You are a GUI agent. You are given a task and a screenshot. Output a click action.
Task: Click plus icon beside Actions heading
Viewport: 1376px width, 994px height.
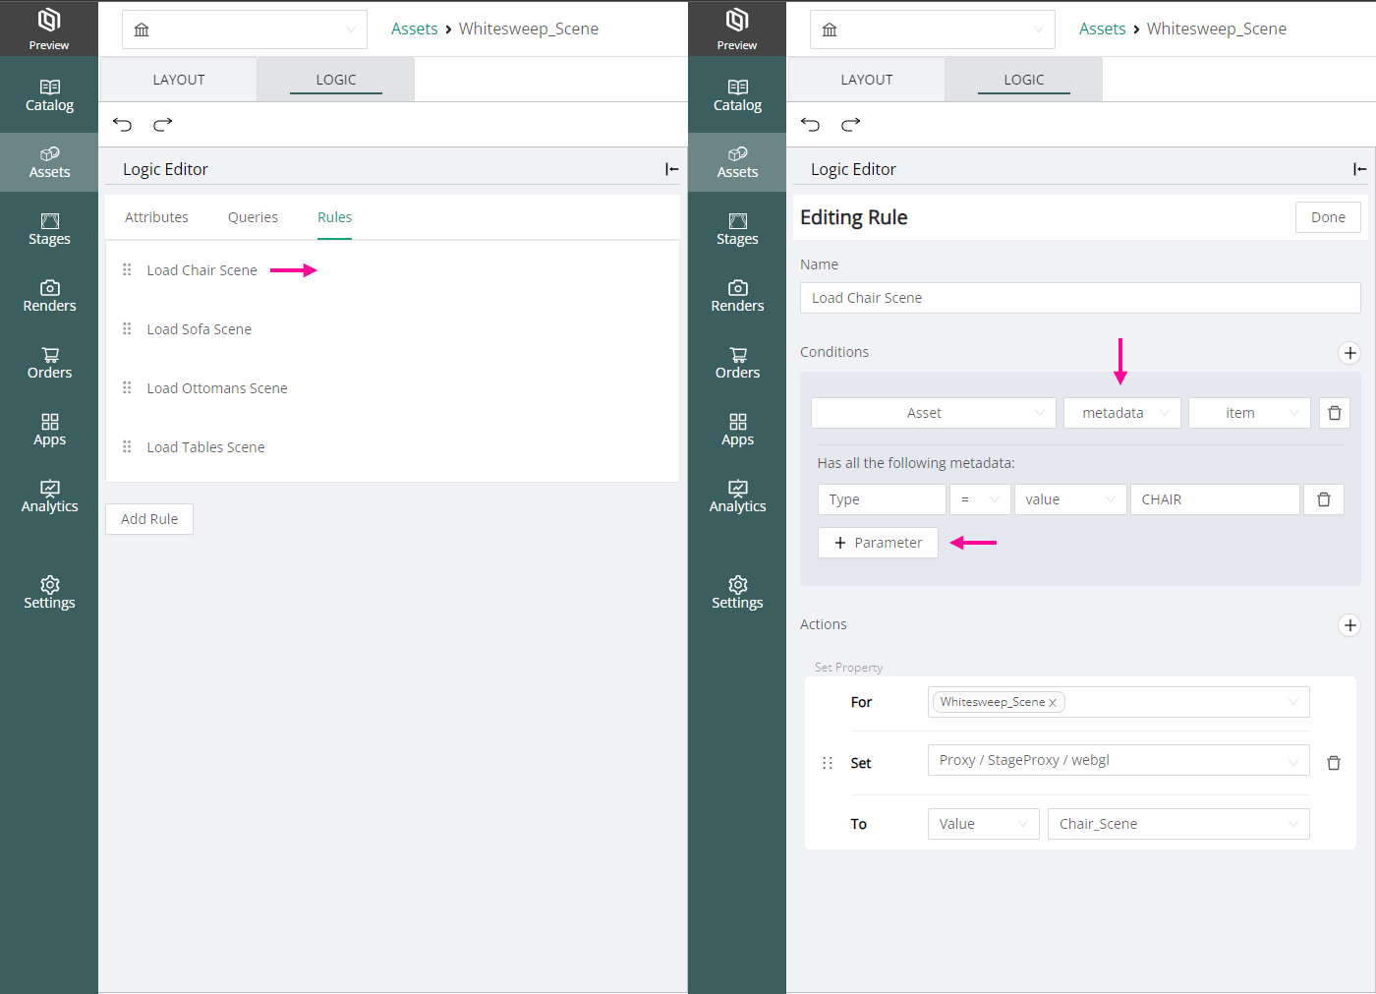pos(1349,625)
